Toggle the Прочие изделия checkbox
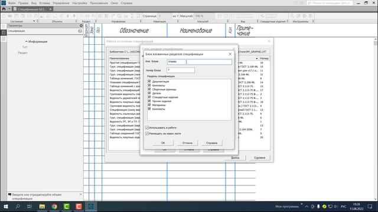The width and height of the screenshot is (378, 212). pos(149,101)
